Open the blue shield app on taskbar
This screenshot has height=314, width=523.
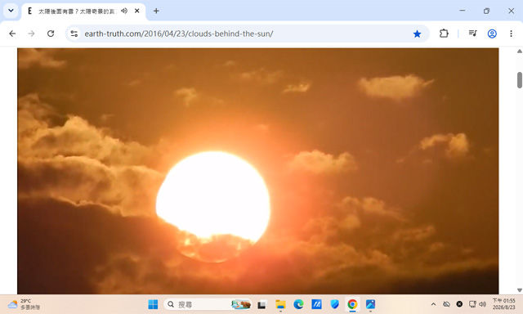334,304
